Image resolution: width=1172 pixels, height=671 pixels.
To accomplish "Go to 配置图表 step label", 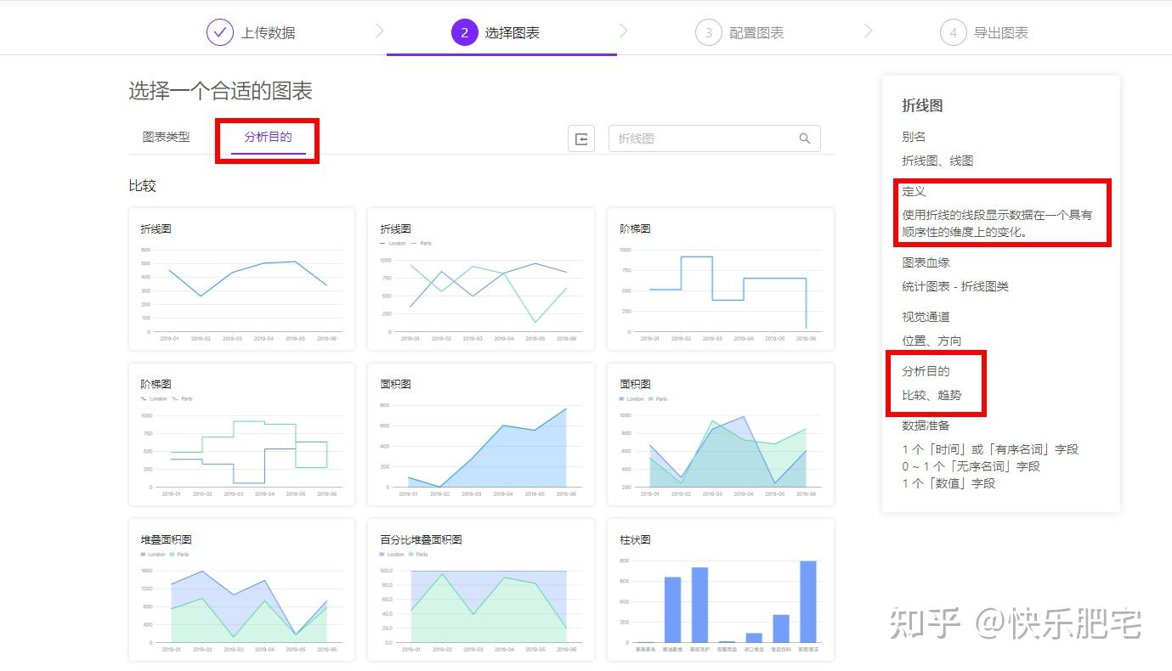I will (x=756, y=33).
